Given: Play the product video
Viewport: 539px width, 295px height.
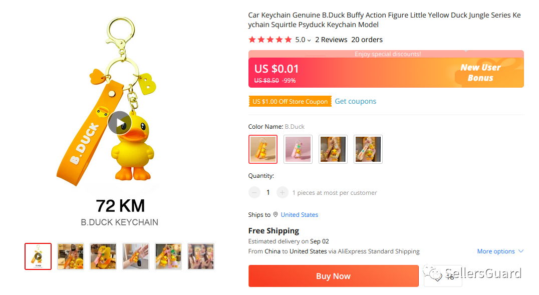Looking at the screenshot, I should [119, 123].
